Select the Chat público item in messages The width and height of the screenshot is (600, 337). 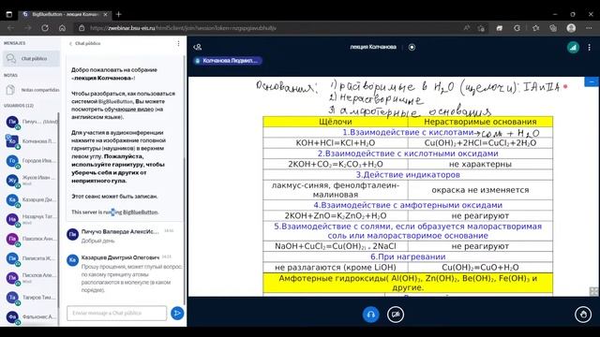pyautogui.click(x=31, y=58)
